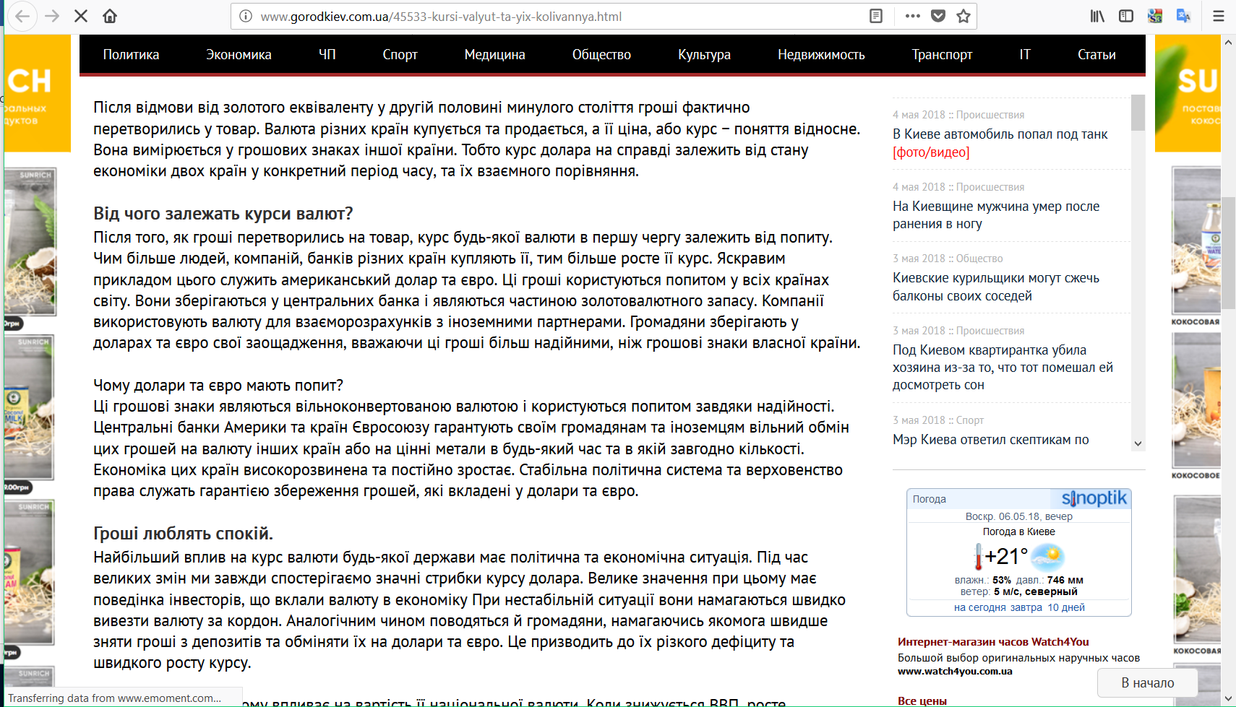The image size is (1236, 707).
Task: Click the colorful extension icon in toolbar
Action: pos(1155,16)
